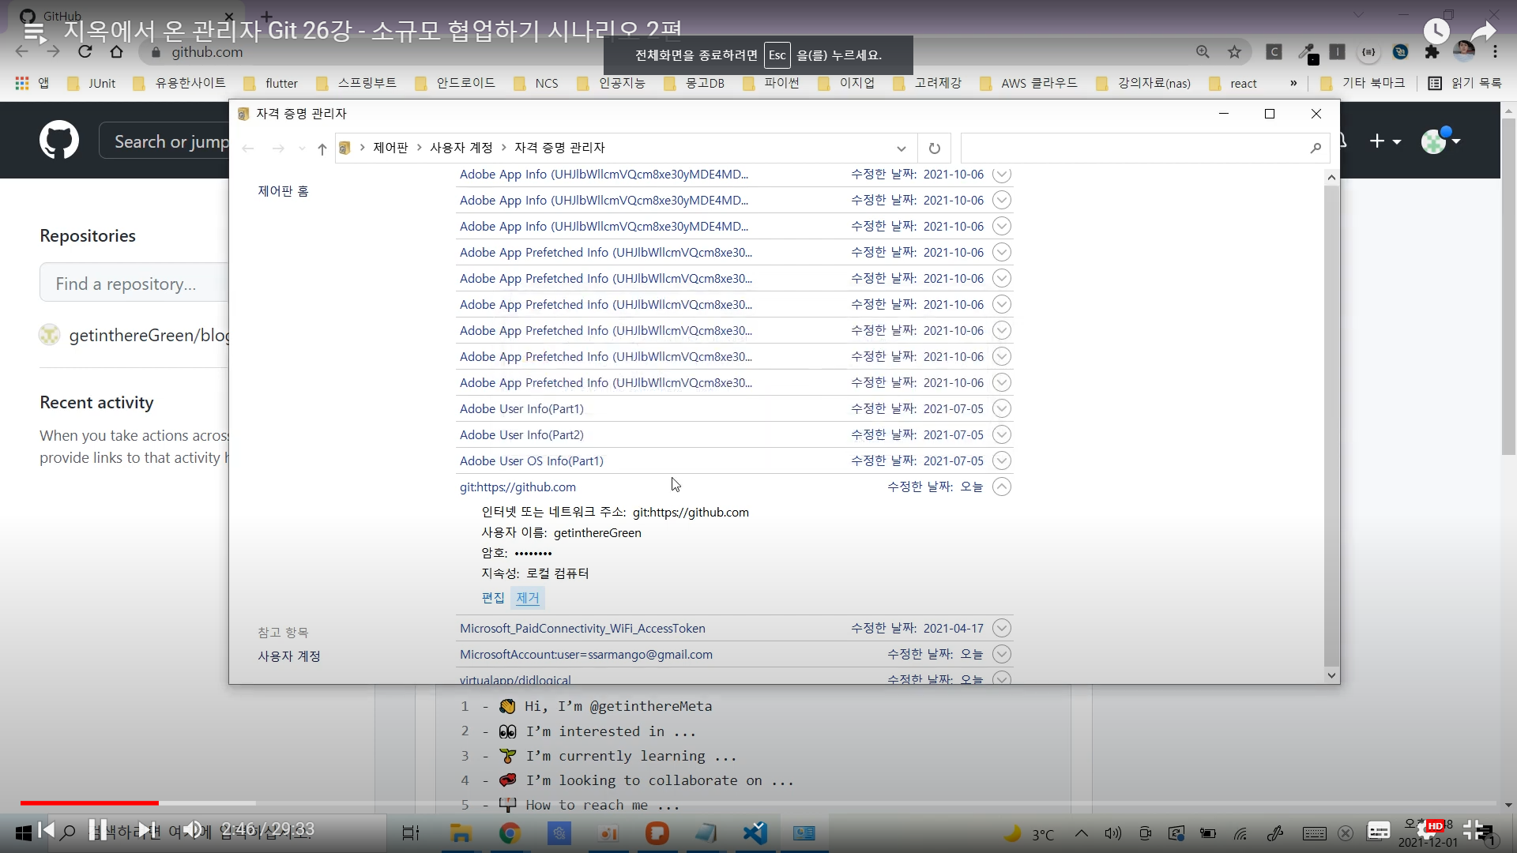Open 사용자 계정 in the sidebar
Image resolution: width=1517 pixels, height=853 pixels.
(289, 656)
